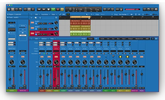Filter mixer by Aux channels
165x100 pixels.
113,39
